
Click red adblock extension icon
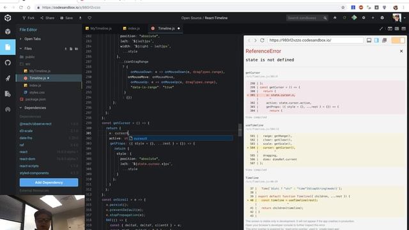point(361,8)
